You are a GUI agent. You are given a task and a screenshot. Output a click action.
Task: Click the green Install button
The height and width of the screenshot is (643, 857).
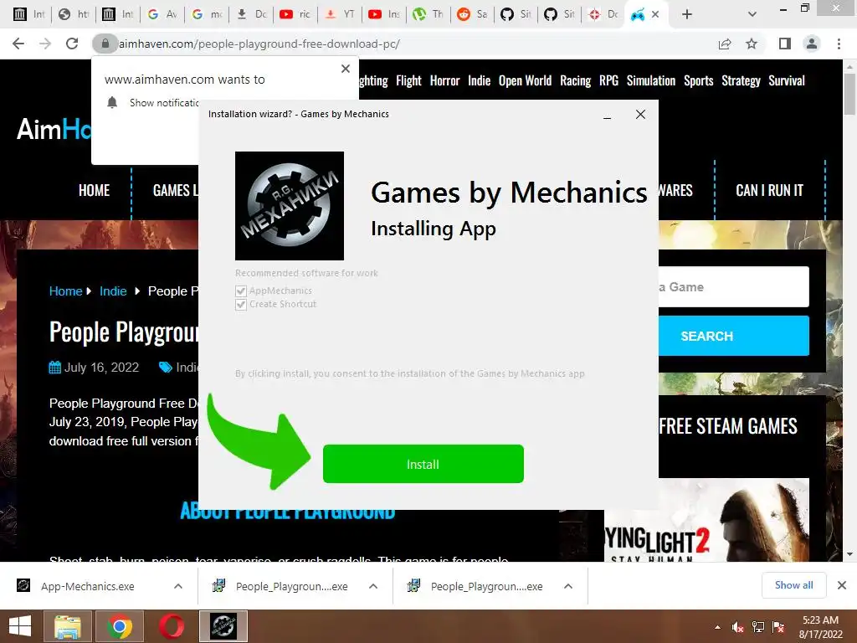click(x=423, y=464)
